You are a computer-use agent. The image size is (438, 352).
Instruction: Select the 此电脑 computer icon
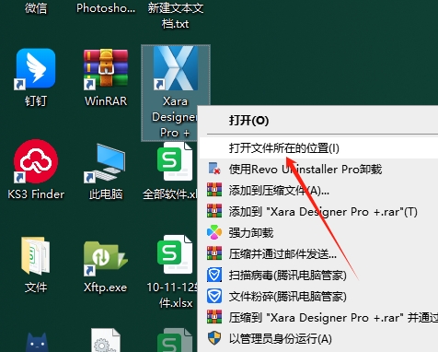pyautogui.click(x=106, y=163)
